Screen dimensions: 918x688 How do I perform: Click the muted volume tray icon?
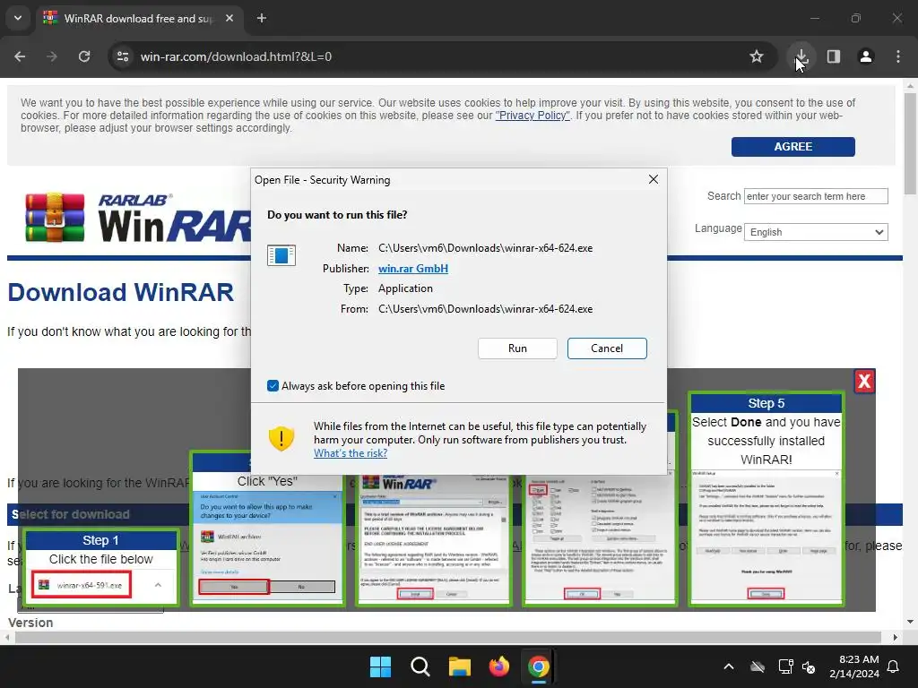tap(809, 666)
